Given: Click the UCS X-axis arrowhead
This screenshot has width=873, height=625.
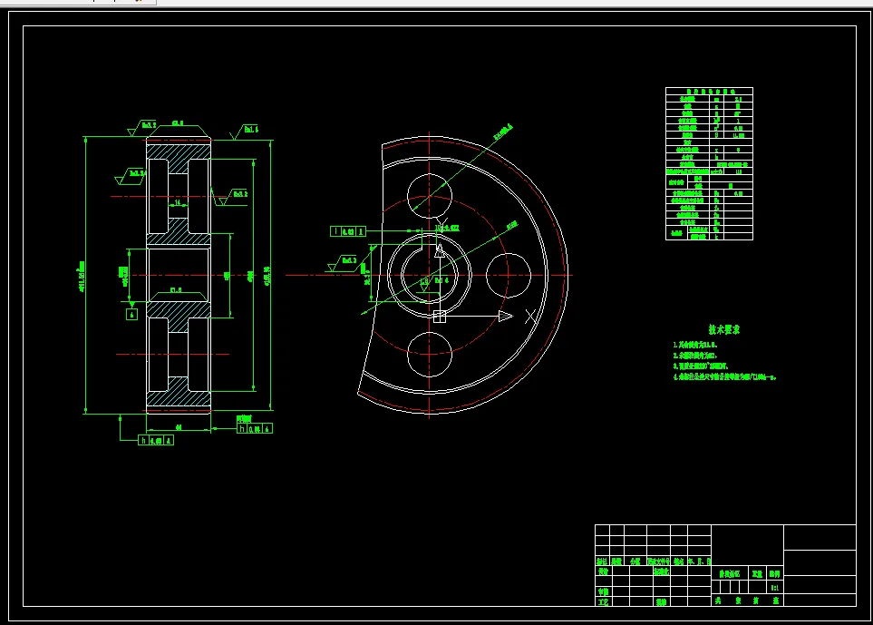Looking at the screenshot, I should pyautogui.click(x=506, y=317).
